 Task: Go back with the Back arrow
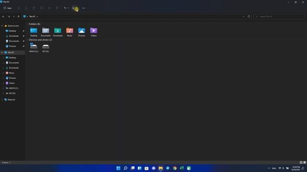coord(3,17)
